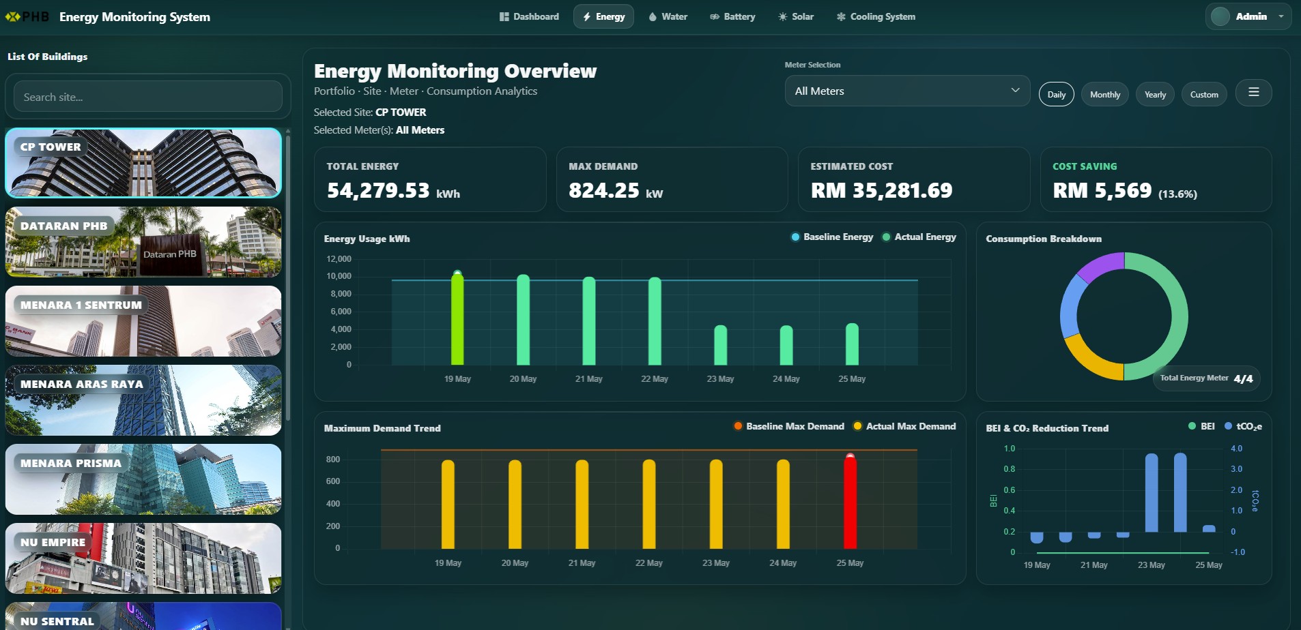Viewport: 1301px width, 630px height.
Task: Click the Water droplet icon
Action: (653, 16)
